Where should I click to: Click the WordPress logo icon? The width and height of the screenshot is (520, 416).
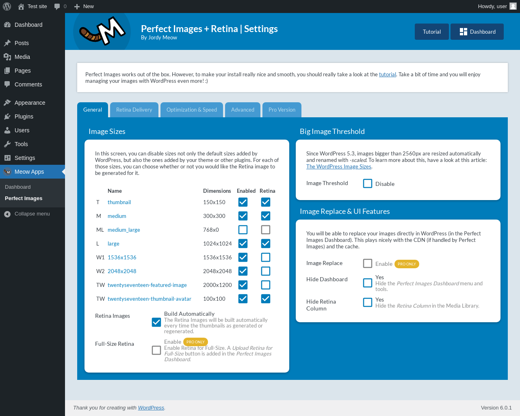(x=7, y=6)
